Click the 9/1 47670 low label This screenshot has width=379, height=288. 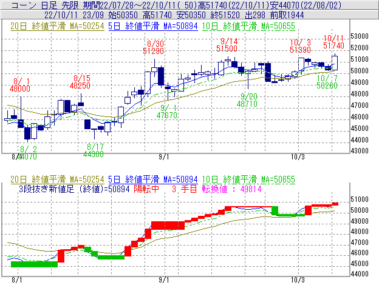click(167, 112)
